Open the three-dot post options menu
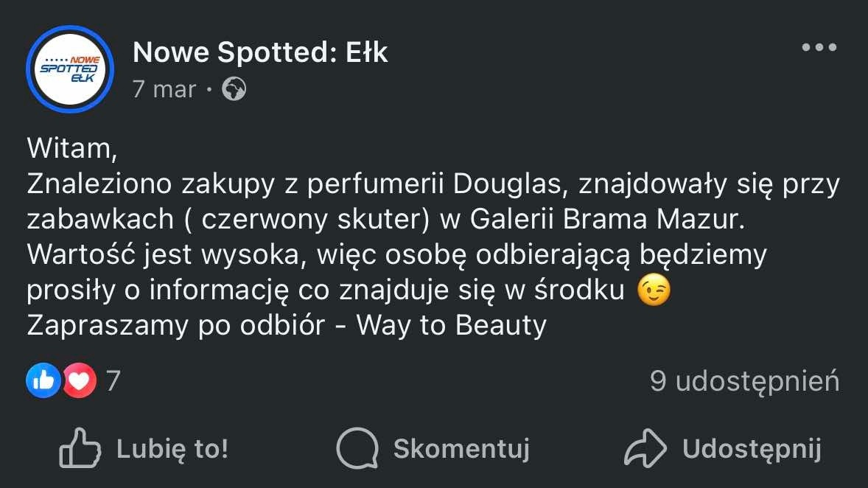The image size is (868, 488). point(819,48)
